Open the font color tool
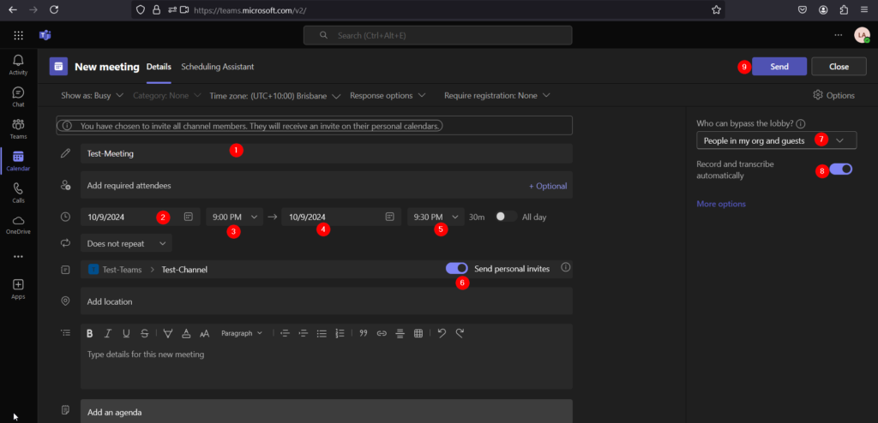This screenshot has width=878, height=423. 186,333
